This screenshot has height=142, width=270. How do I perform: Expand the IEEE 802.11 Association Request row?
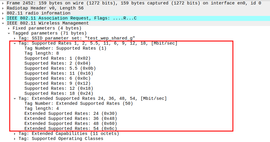pos(3,18)
